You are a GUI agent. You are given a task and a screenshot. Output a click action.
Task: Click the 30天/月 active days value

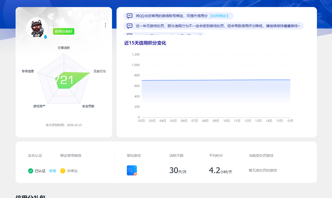178,171
